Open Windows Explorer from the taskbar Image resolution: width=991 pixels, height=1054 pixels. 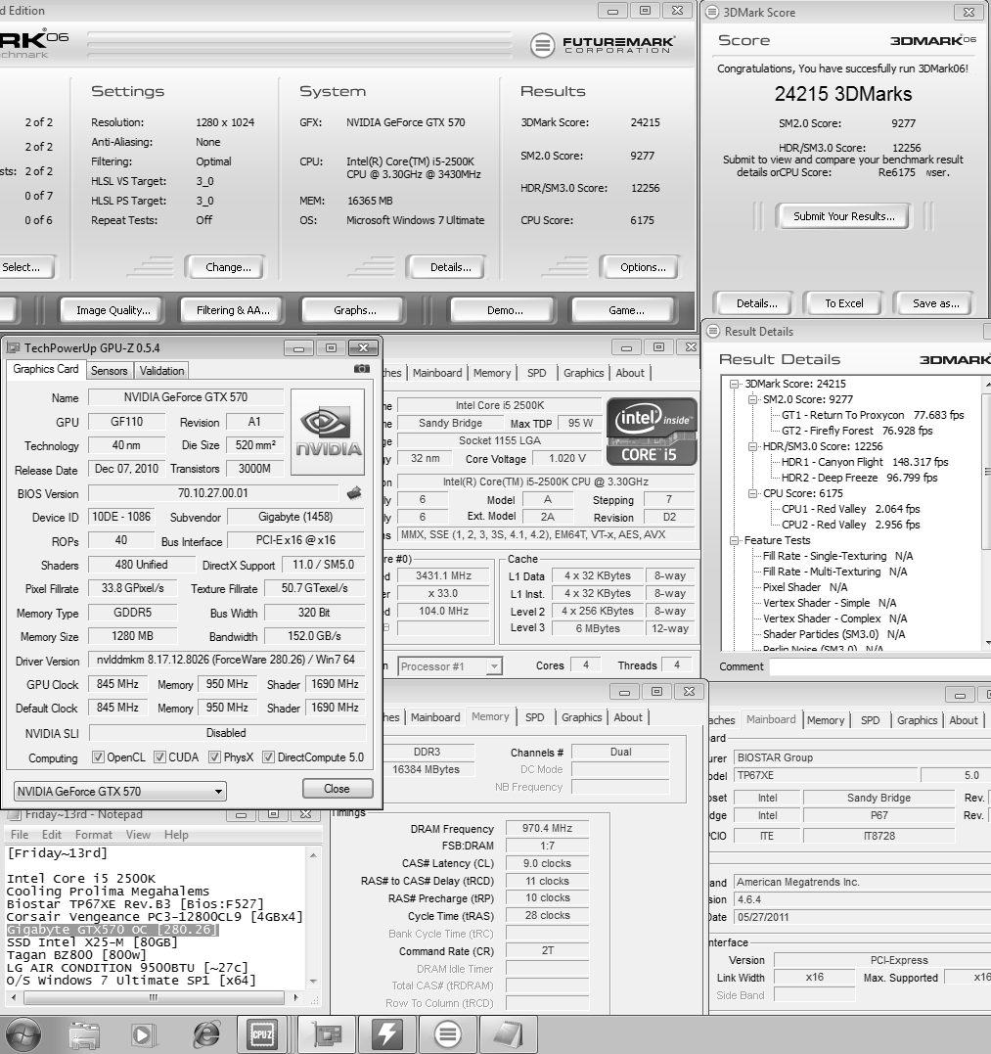pos(84,1035)
